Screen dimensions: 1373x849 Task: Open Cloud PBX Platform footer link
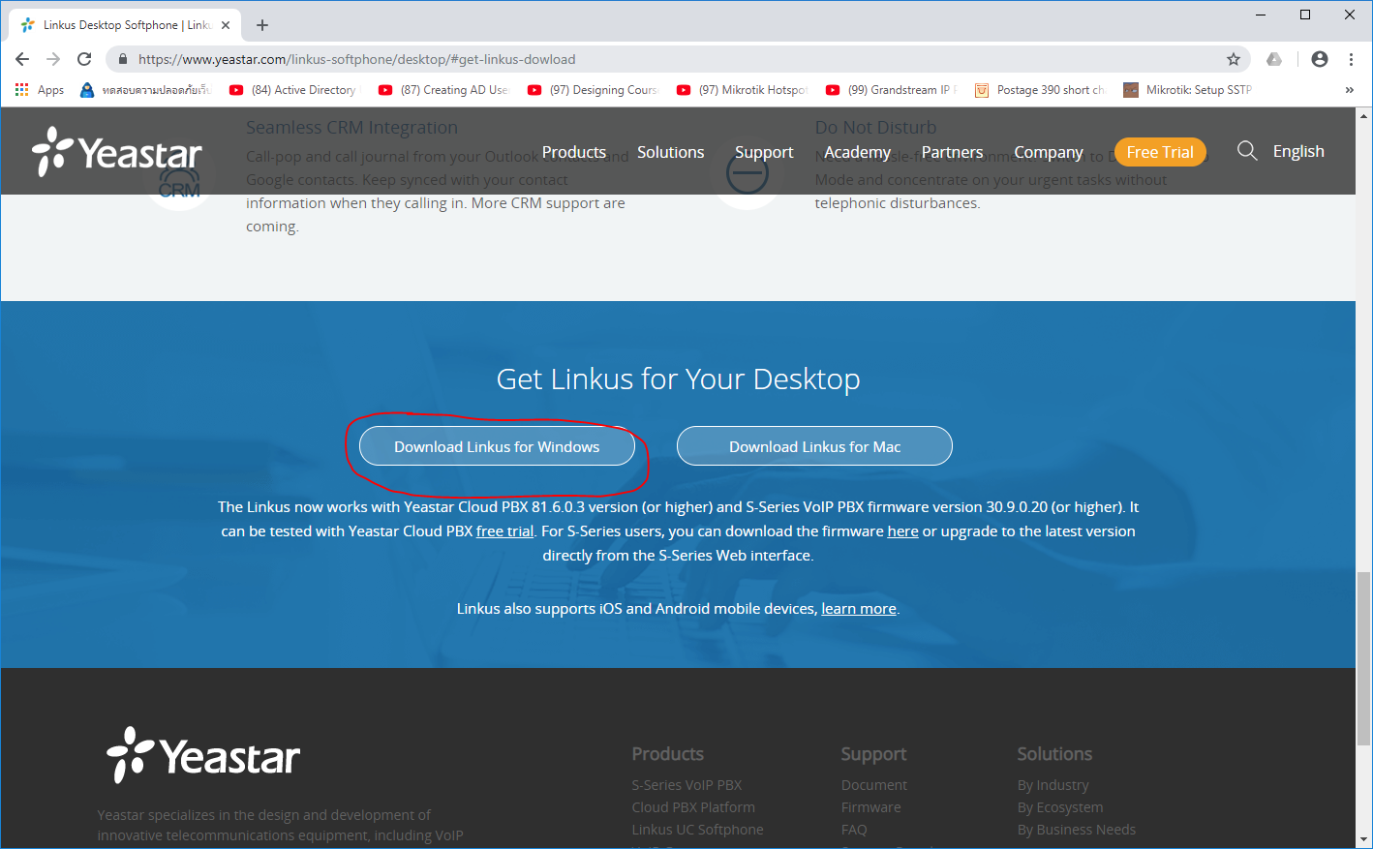693,807
